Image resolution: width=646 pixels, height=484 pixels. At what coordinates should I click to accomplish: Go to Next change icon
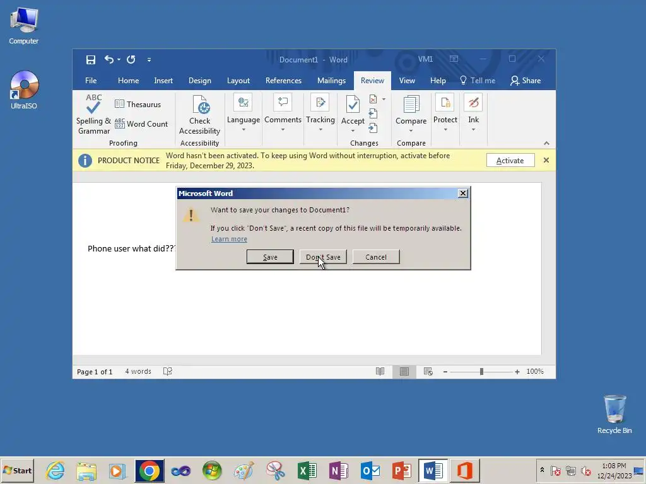point(373,129)
